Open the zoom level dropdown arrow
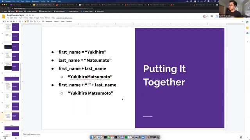Screen dimensions: 250x140 [22, 21]
